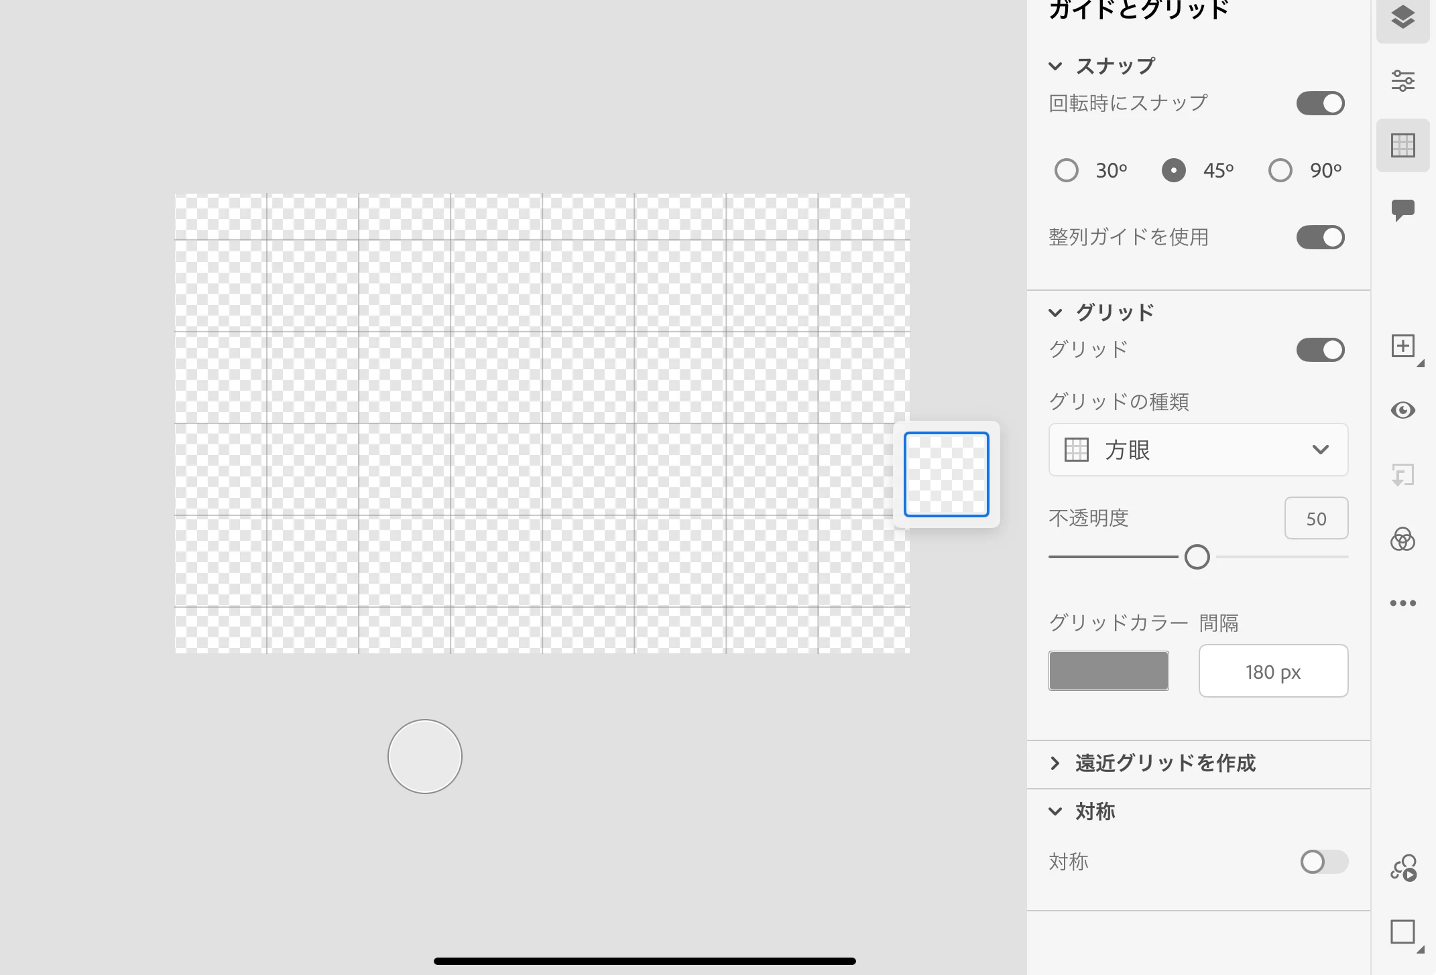
Task: Collapse the スナップ section
Action: [1055, 66]
